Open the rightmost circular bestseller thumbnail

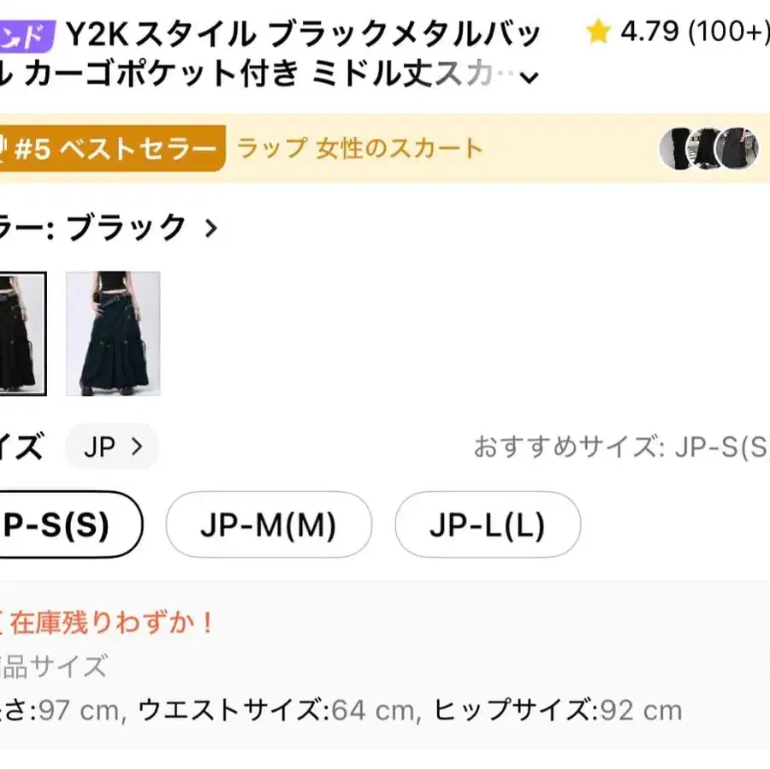(x=737, y=148)
